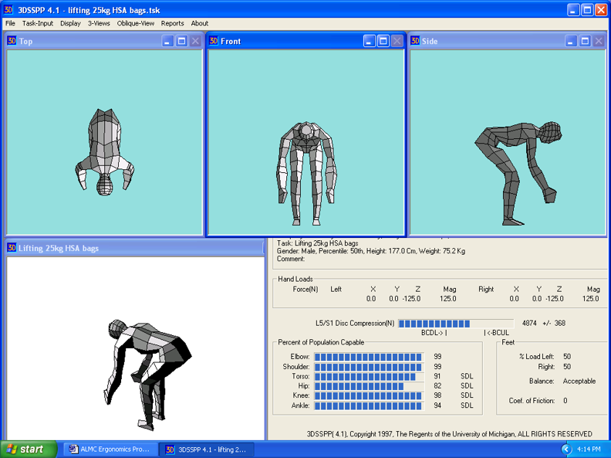Click the Knee capability bar
Viewport: 611px width, 458px height.
369,395
